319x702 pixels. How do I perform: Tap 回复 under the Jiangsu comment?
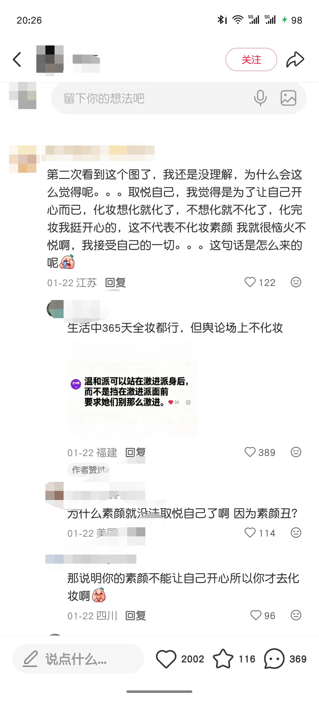coord(116,283)
